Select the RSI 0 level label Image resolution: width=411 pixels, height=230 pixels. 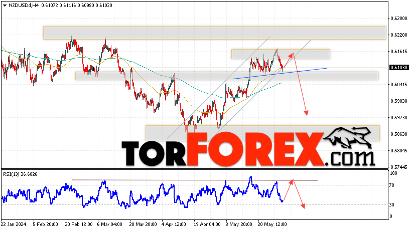point(391,216)
